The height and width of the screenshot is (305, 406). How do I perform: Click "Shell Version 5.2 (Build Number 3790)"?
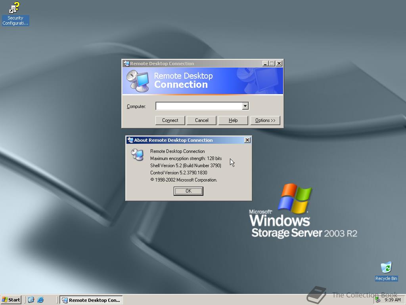pyautogui.click(x=186, y=166)
